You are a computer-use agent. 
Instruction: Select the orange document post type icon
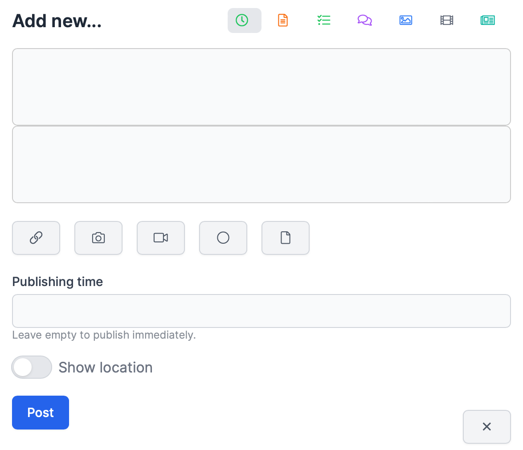283,20
